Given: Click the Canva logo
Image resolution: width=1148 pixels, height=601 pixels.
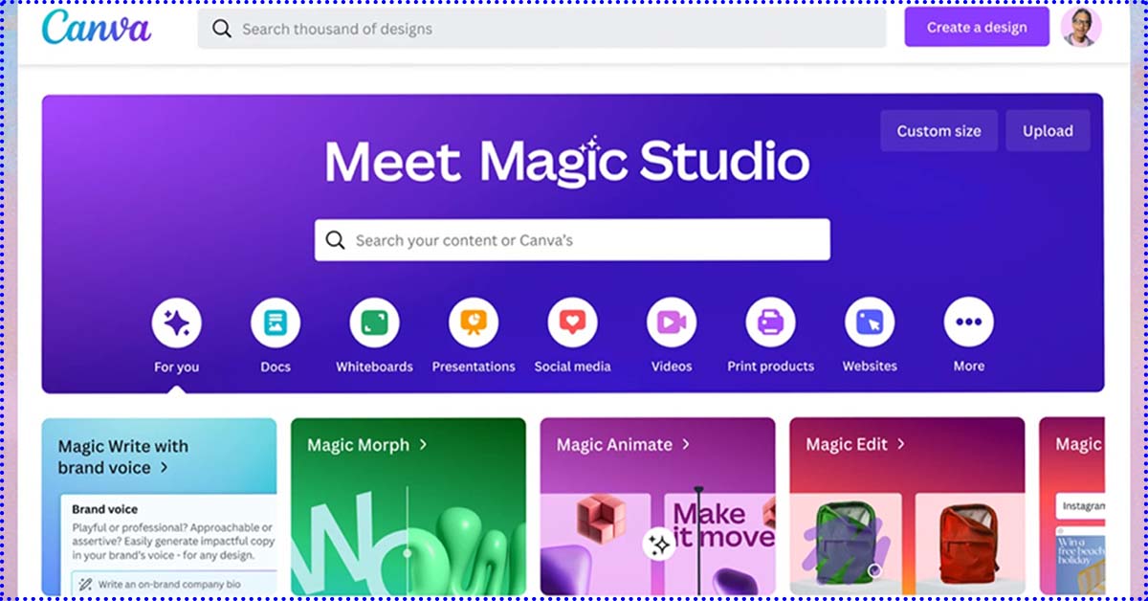Looking at the screenshot, I should click(x=96, y=27).
